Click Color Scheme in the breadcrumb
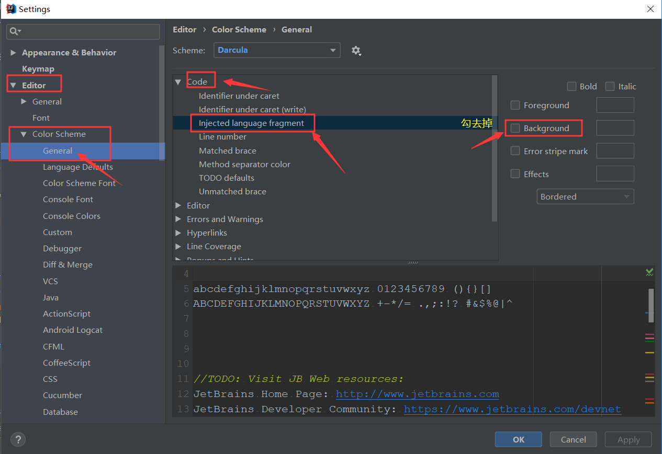Screen dimensions: 662x454 coord(239,30)
